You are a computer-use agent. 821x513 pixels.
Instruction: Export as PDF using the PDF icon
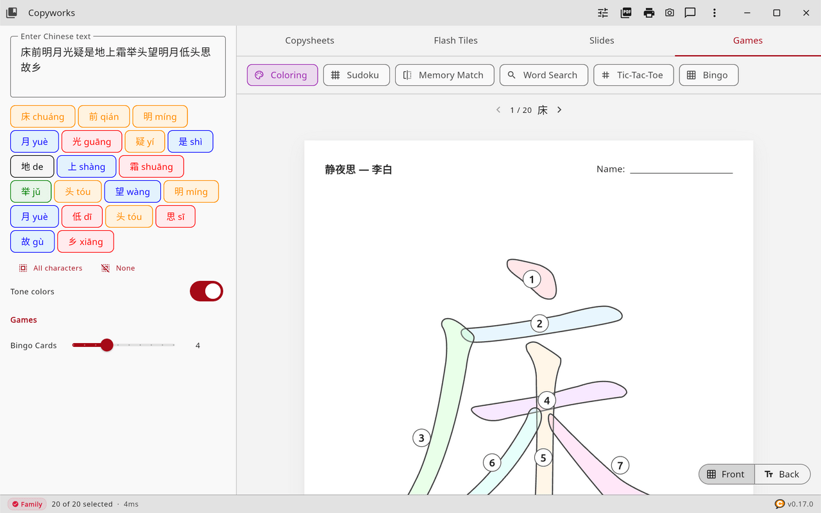[x=626, y=13]
